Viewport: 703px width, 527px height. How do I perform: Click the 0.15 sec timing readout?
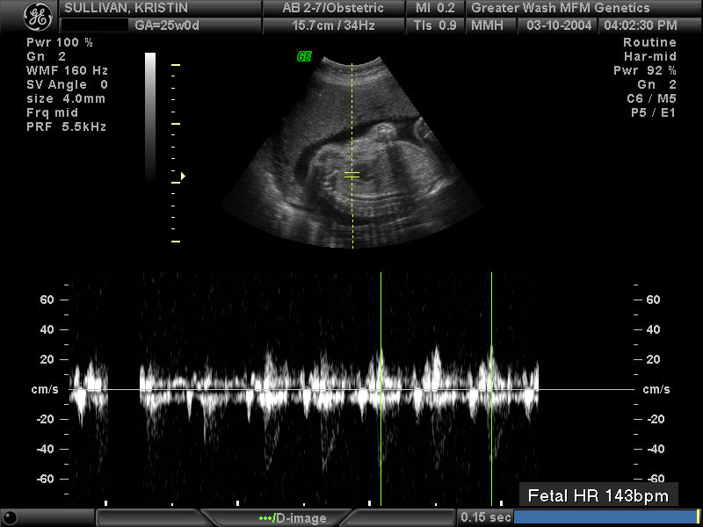pyautogui.click(x=486, y=517)
